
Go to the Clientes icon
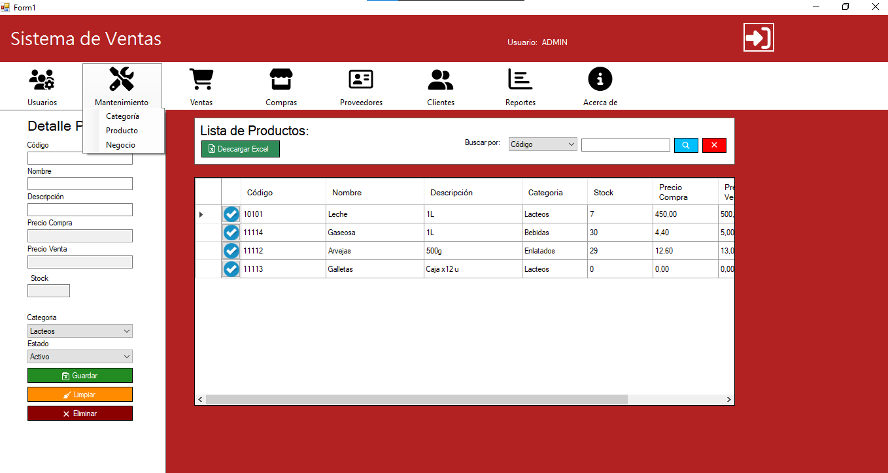pos(441,80)
